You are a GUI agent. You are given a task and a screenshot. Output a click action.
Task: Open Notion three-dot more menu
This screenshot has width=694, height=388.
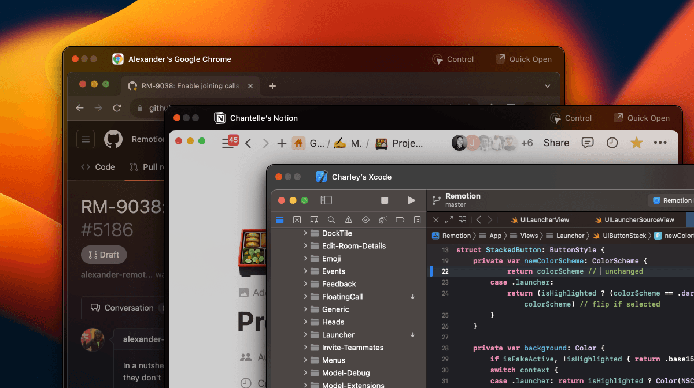[660, 143]
